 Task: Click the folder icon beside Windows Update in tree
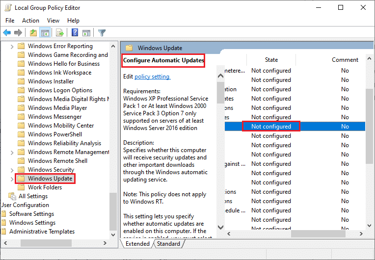(21, 178)
